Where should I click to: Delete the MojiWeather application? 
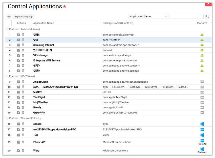tap(23, 102)
